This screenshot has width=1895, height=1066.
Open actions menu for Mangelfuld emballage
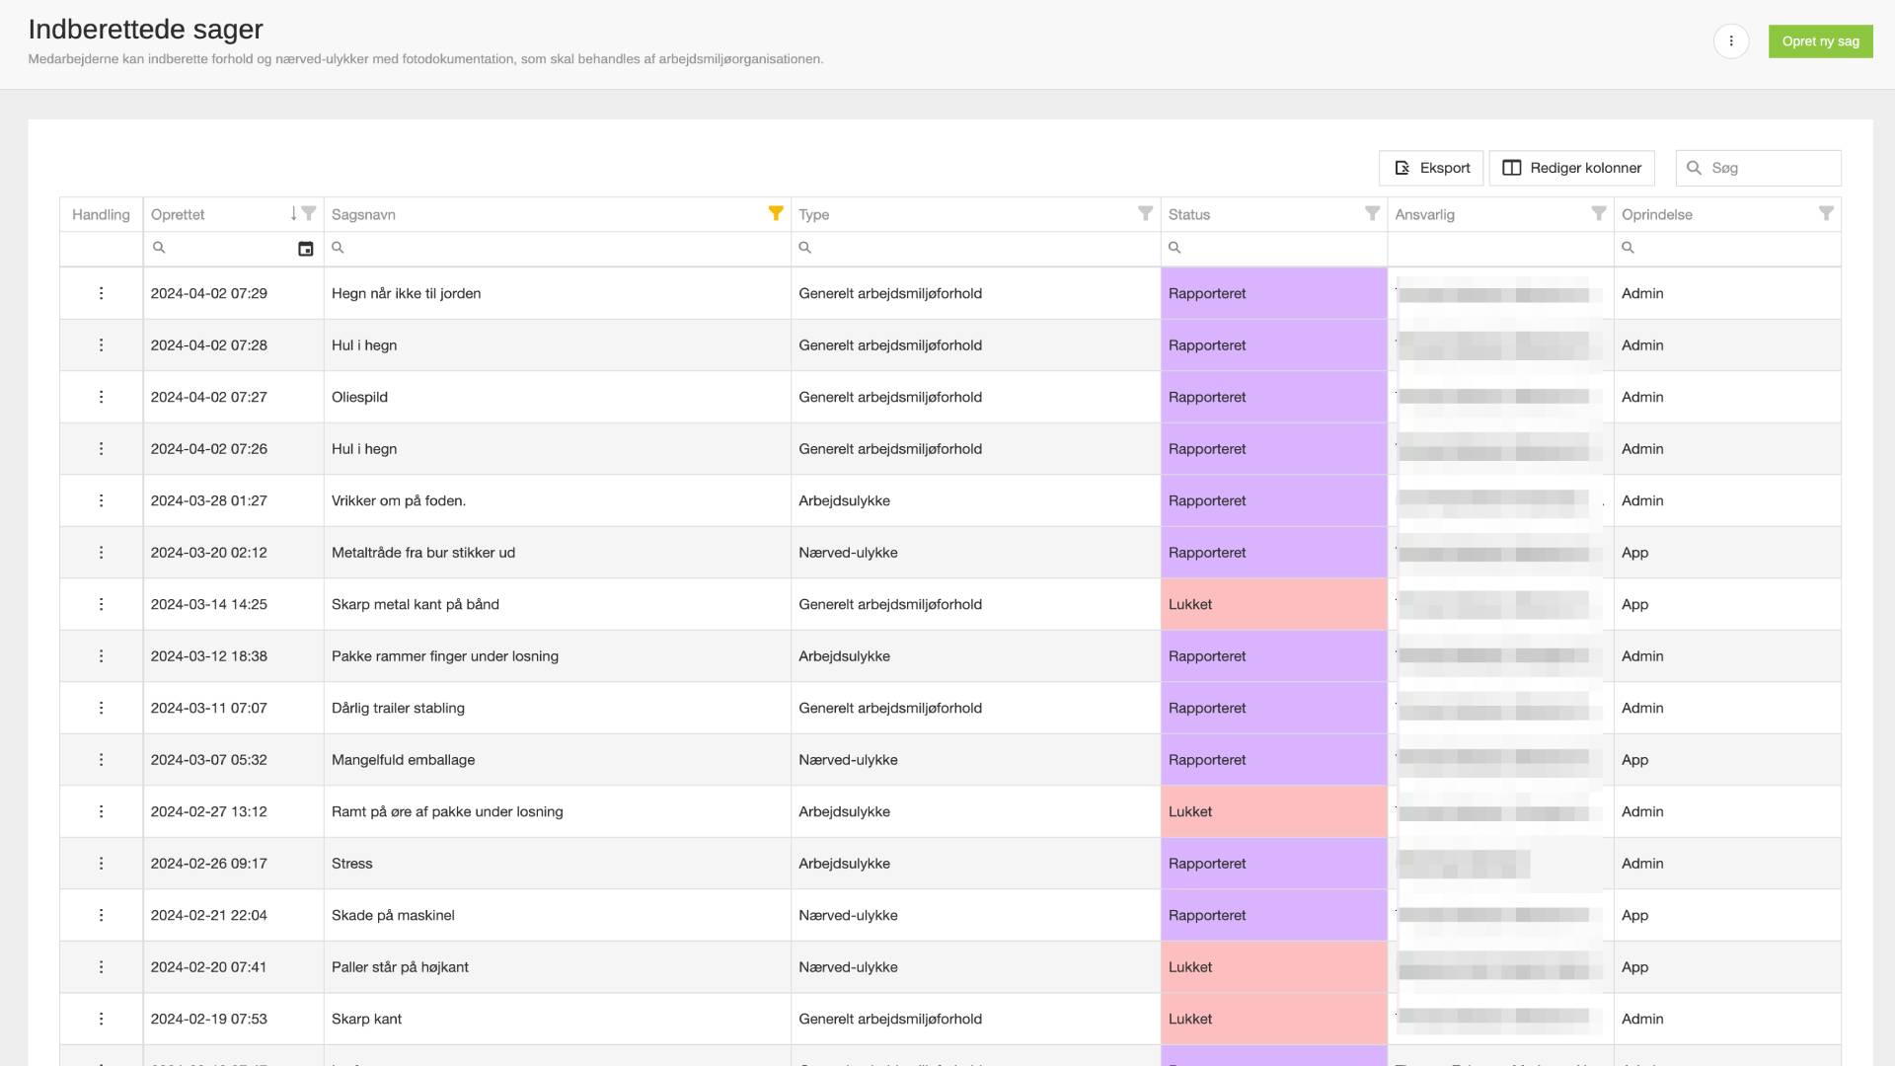pos(101,760)
